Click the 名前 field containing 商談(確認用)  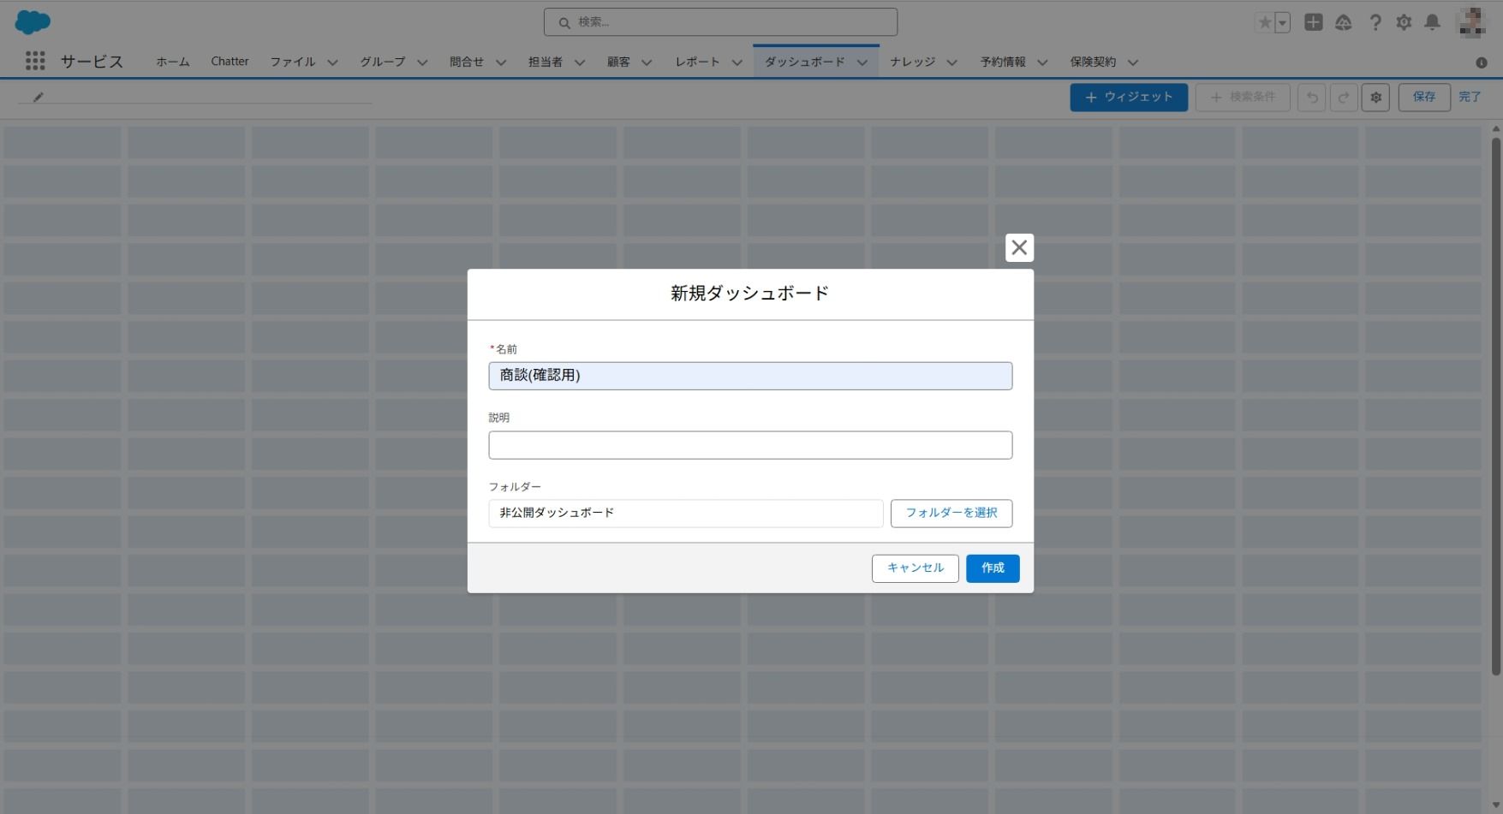[750, 376]
